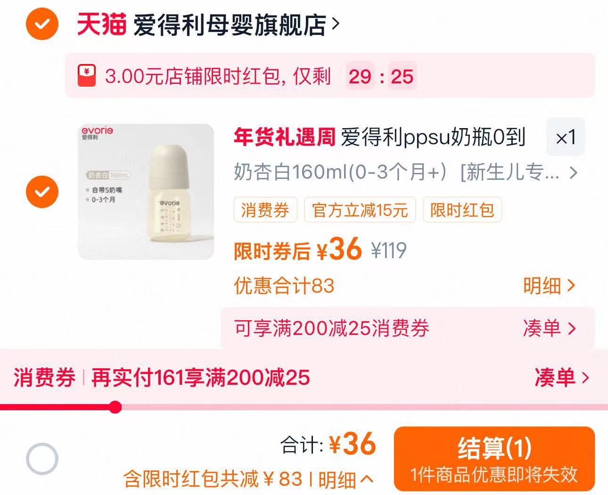This screenshot has width=608, height=495.
Task: Click the 29:25 countdown timer
Action: coord(381,76)
